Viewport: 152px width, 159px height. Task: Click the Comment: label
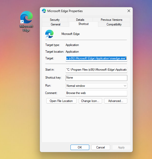tap(51, 93)
